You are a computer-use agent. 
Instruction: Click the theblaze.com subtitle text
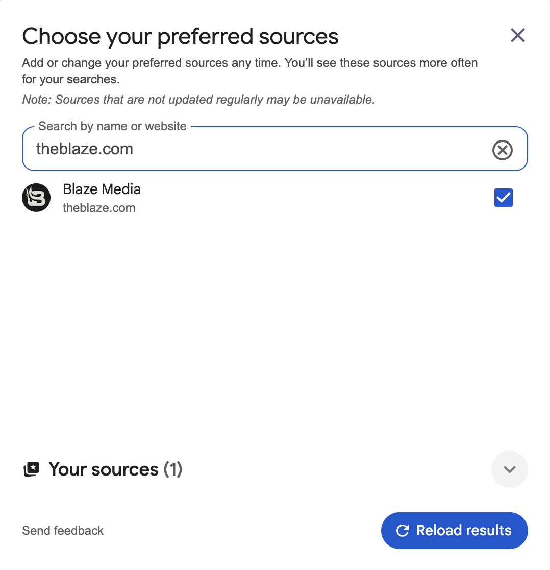pos(99,208)
